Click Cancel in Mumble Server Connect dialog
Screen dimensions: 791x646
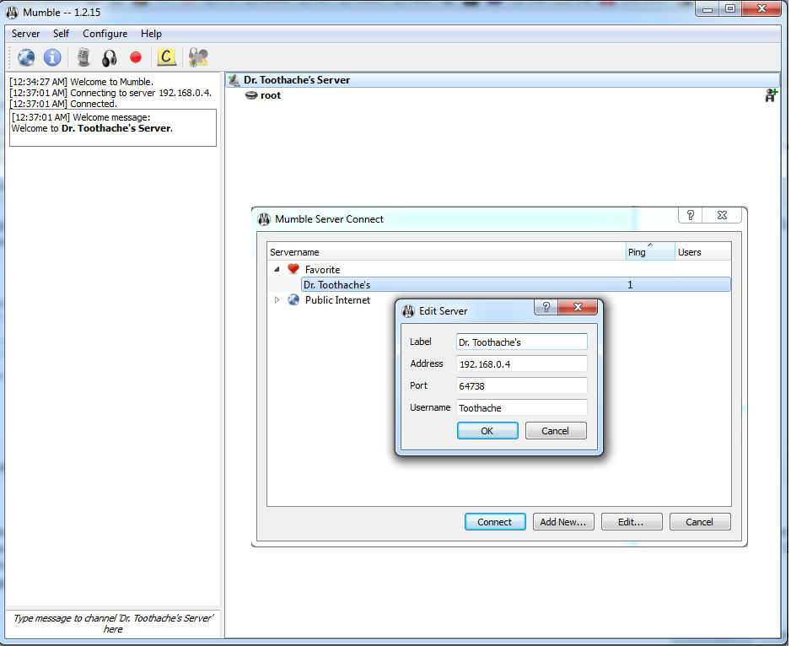coord(700,522)
